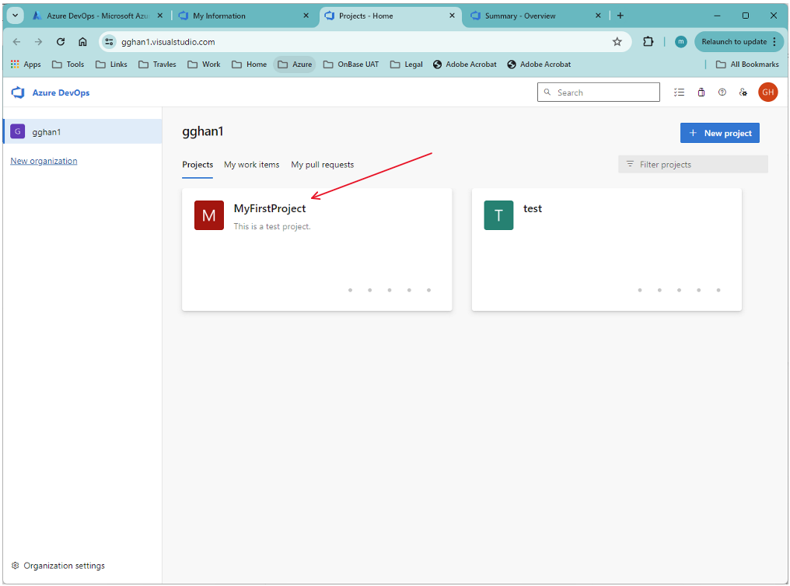Open the Azure bookmarks folder
The height and width of the screenshot is (586, 790).
coord(295,65)
